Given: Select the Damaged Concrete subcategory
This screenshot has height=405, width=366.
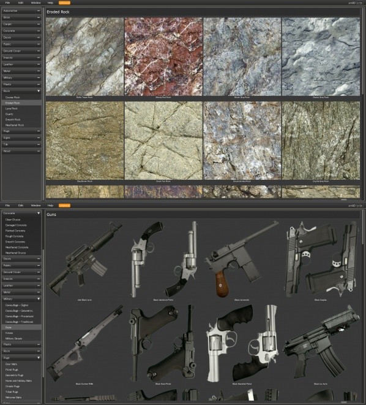Looking at the screenshot, I should 21,225.
